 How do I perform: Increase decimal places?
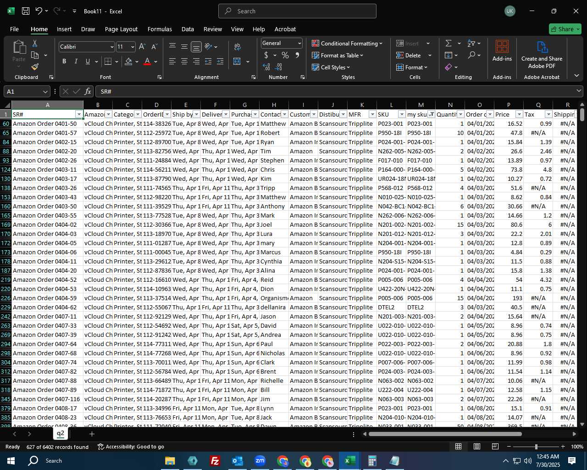[x=266, y=67]
